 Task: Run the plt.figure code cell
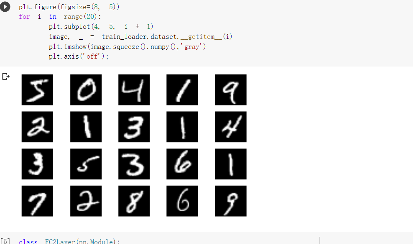pos(5,7)
